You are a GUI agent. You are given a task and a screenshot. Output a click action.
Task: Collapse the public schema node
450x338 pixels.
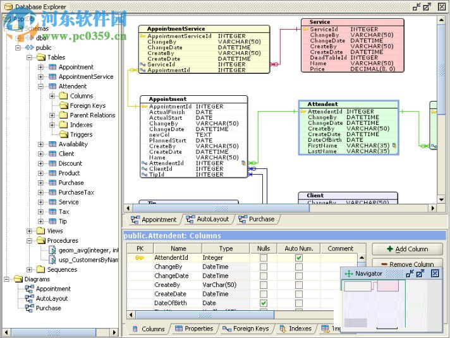tap(18, 47)
